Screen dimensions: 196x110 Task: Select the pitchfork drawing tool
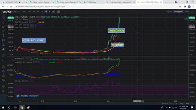3,27
